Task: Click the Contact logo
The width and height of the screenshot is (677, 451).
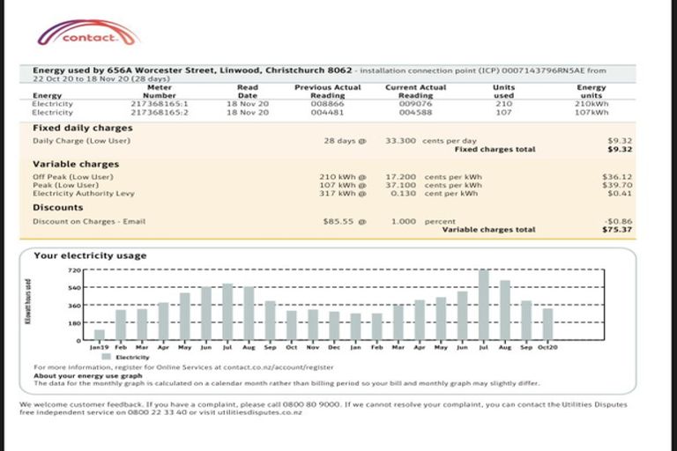Action: click(x=88, y=35)
